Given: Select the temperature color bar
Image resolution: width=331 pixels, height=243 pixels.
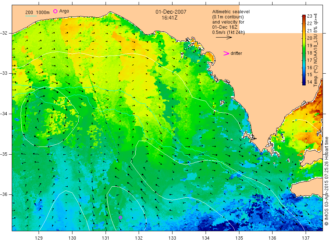Looking at the screenshot, I should point(304,50).
